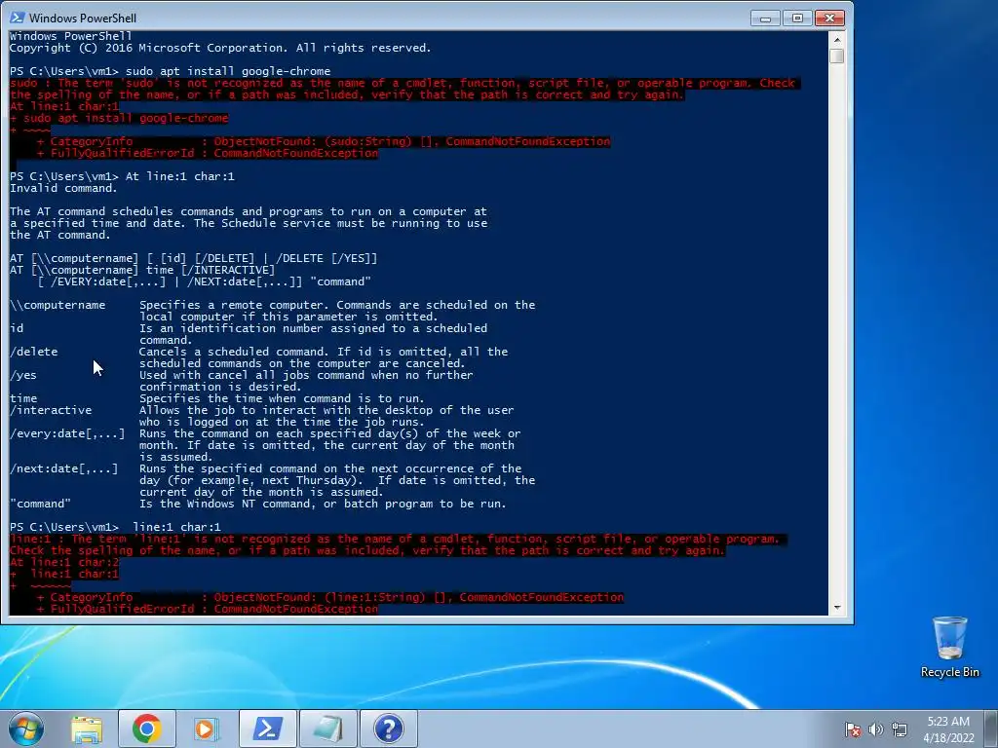Click the 'PS C:\Users\vm1> At line:1 char:1' prompt line
998x748 pixels.
point(122,177)
